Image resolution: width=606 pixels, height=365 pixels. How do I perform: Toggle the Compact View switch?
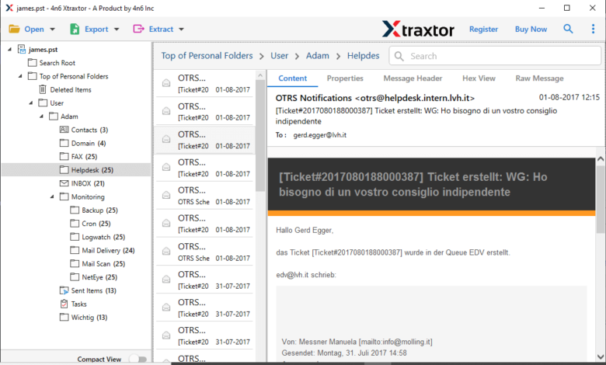137,359
